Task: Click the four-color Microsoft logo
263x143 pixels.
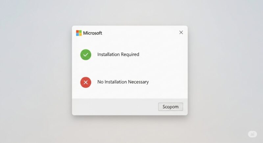Action: point(79,33)
